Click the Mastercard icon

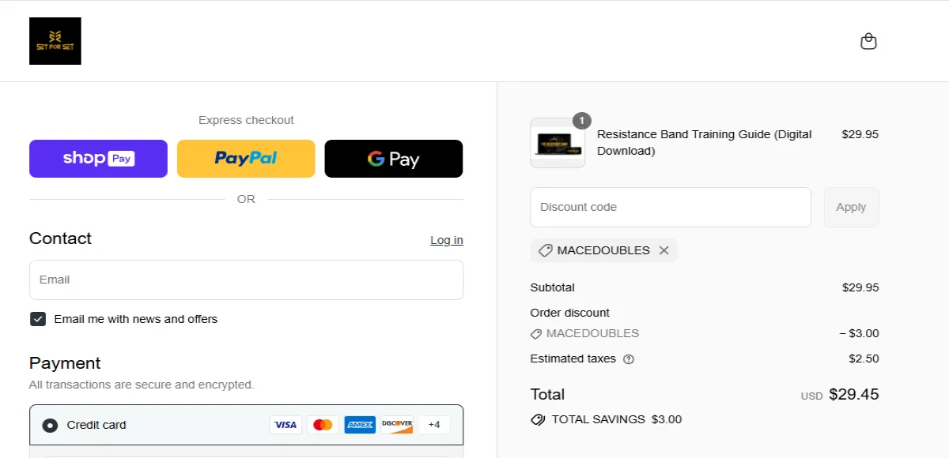pos(323,425)
